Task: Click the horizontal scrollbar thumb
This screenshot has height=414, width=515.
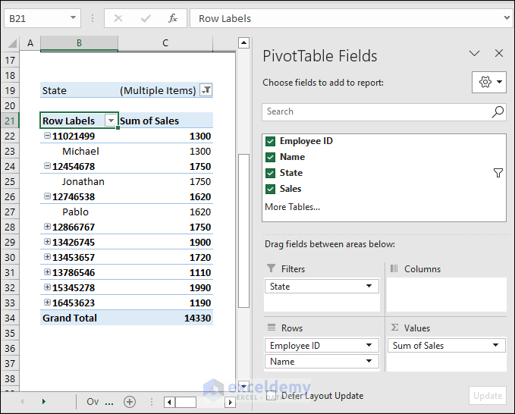Action: coord(186,402)
